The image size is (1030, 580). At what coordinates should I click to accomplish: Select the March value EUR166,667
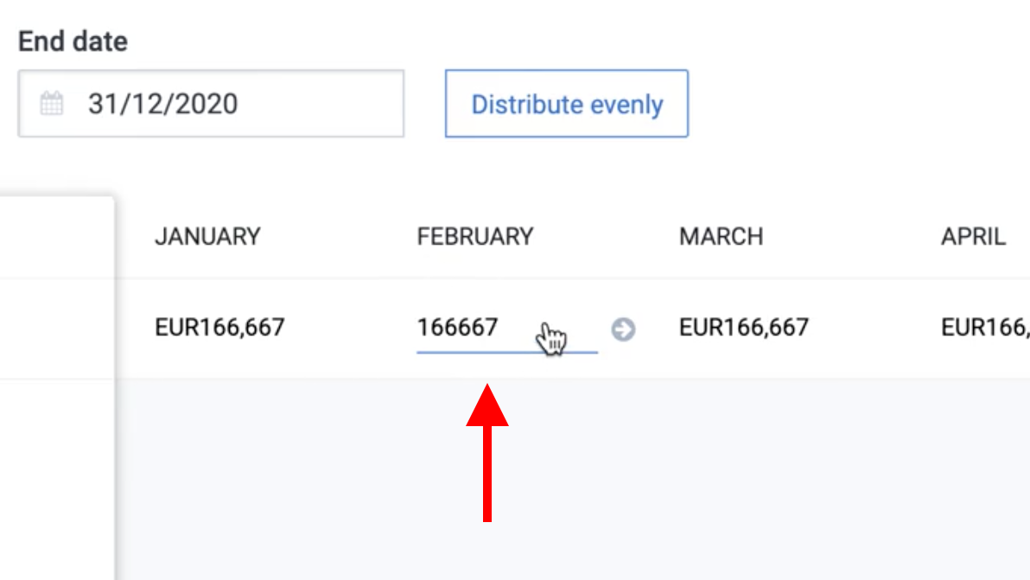744,327
